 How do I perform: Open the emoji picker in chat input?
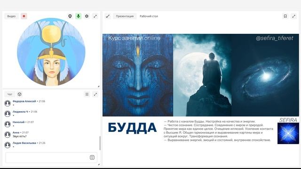coord(92,157)
